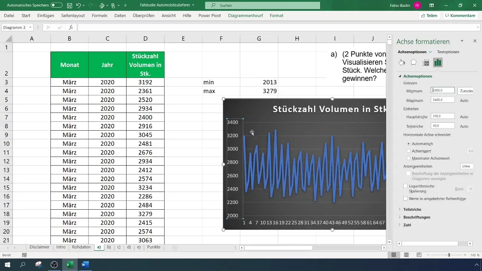Click the Maximum value input field
This screenshot has height=271, width=482.
443,100
